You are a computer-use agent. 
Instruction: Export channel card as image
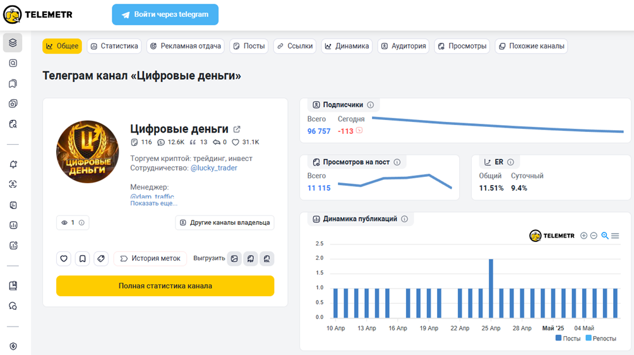point(234,259)
